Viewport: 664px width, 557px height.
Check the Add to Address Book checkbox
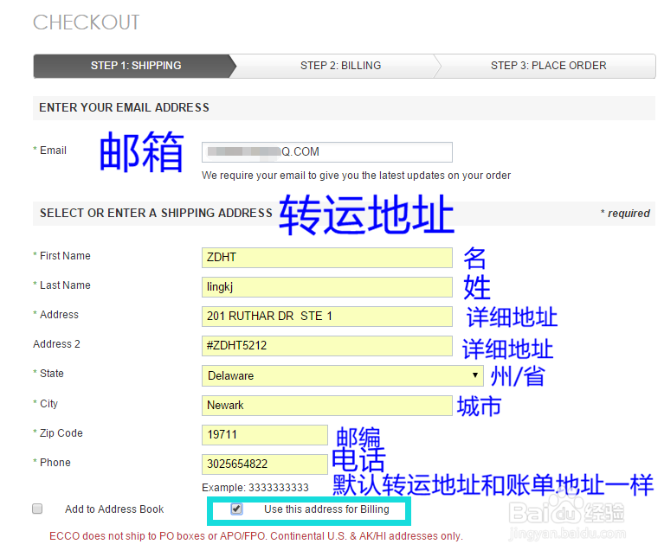tap(37, 509)
